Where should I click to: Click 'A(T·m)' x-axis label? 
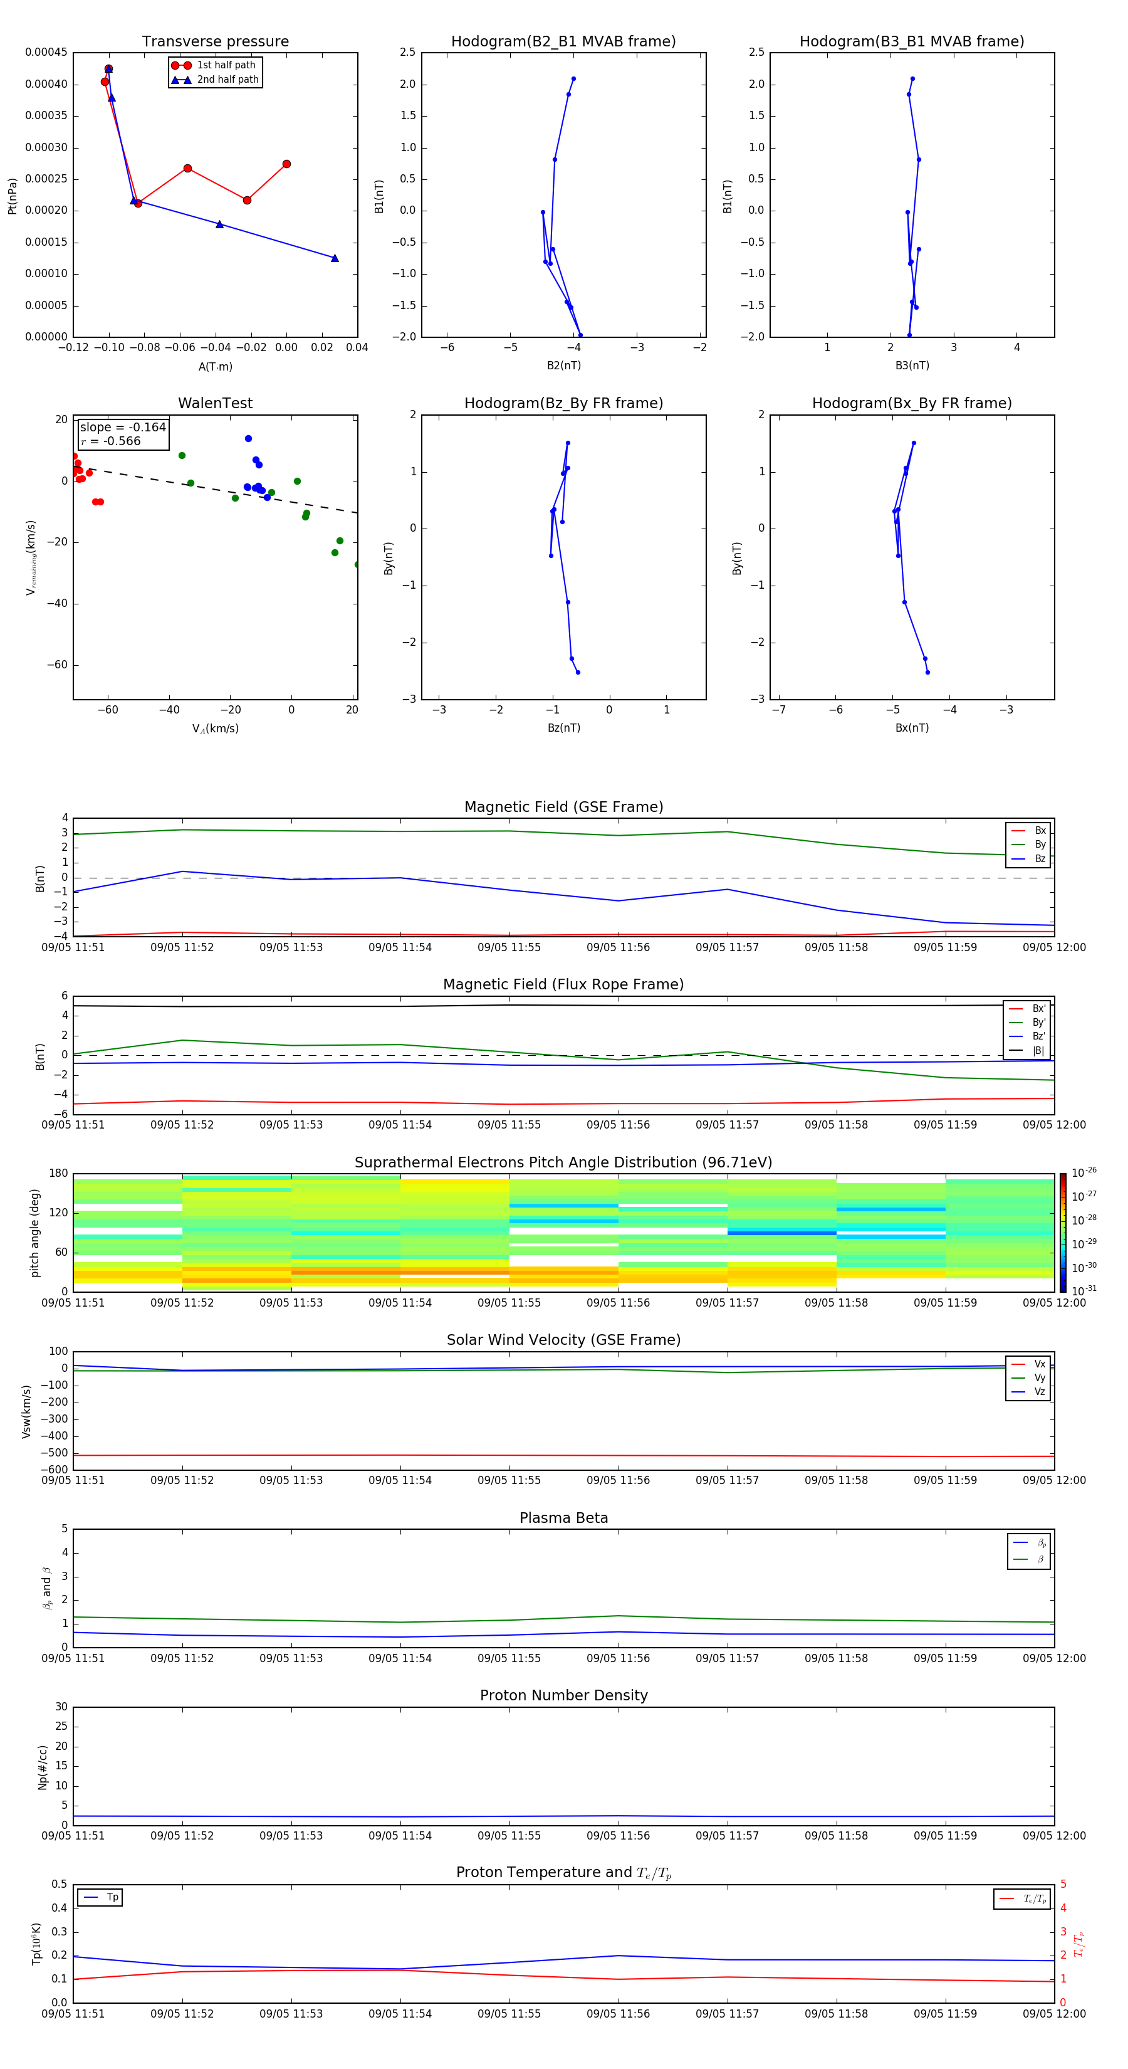tap(215, 367)
